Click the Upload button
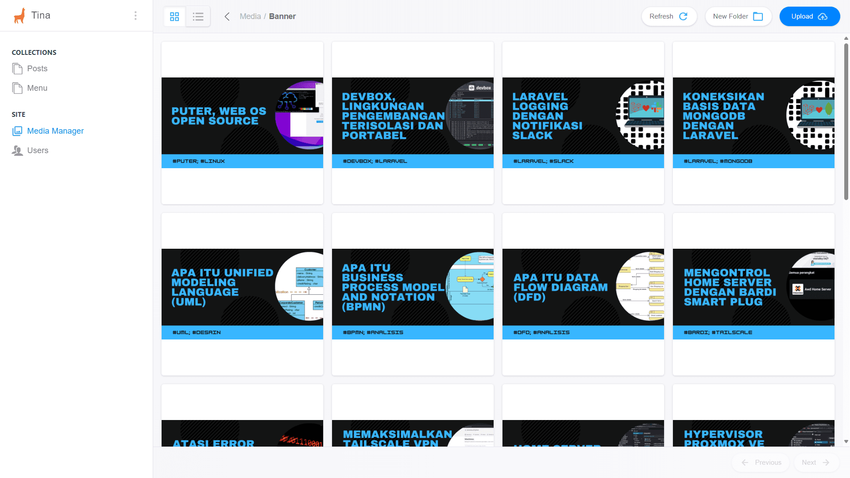Viewport: 850px width, 478px height. click(x=810, y=16)
